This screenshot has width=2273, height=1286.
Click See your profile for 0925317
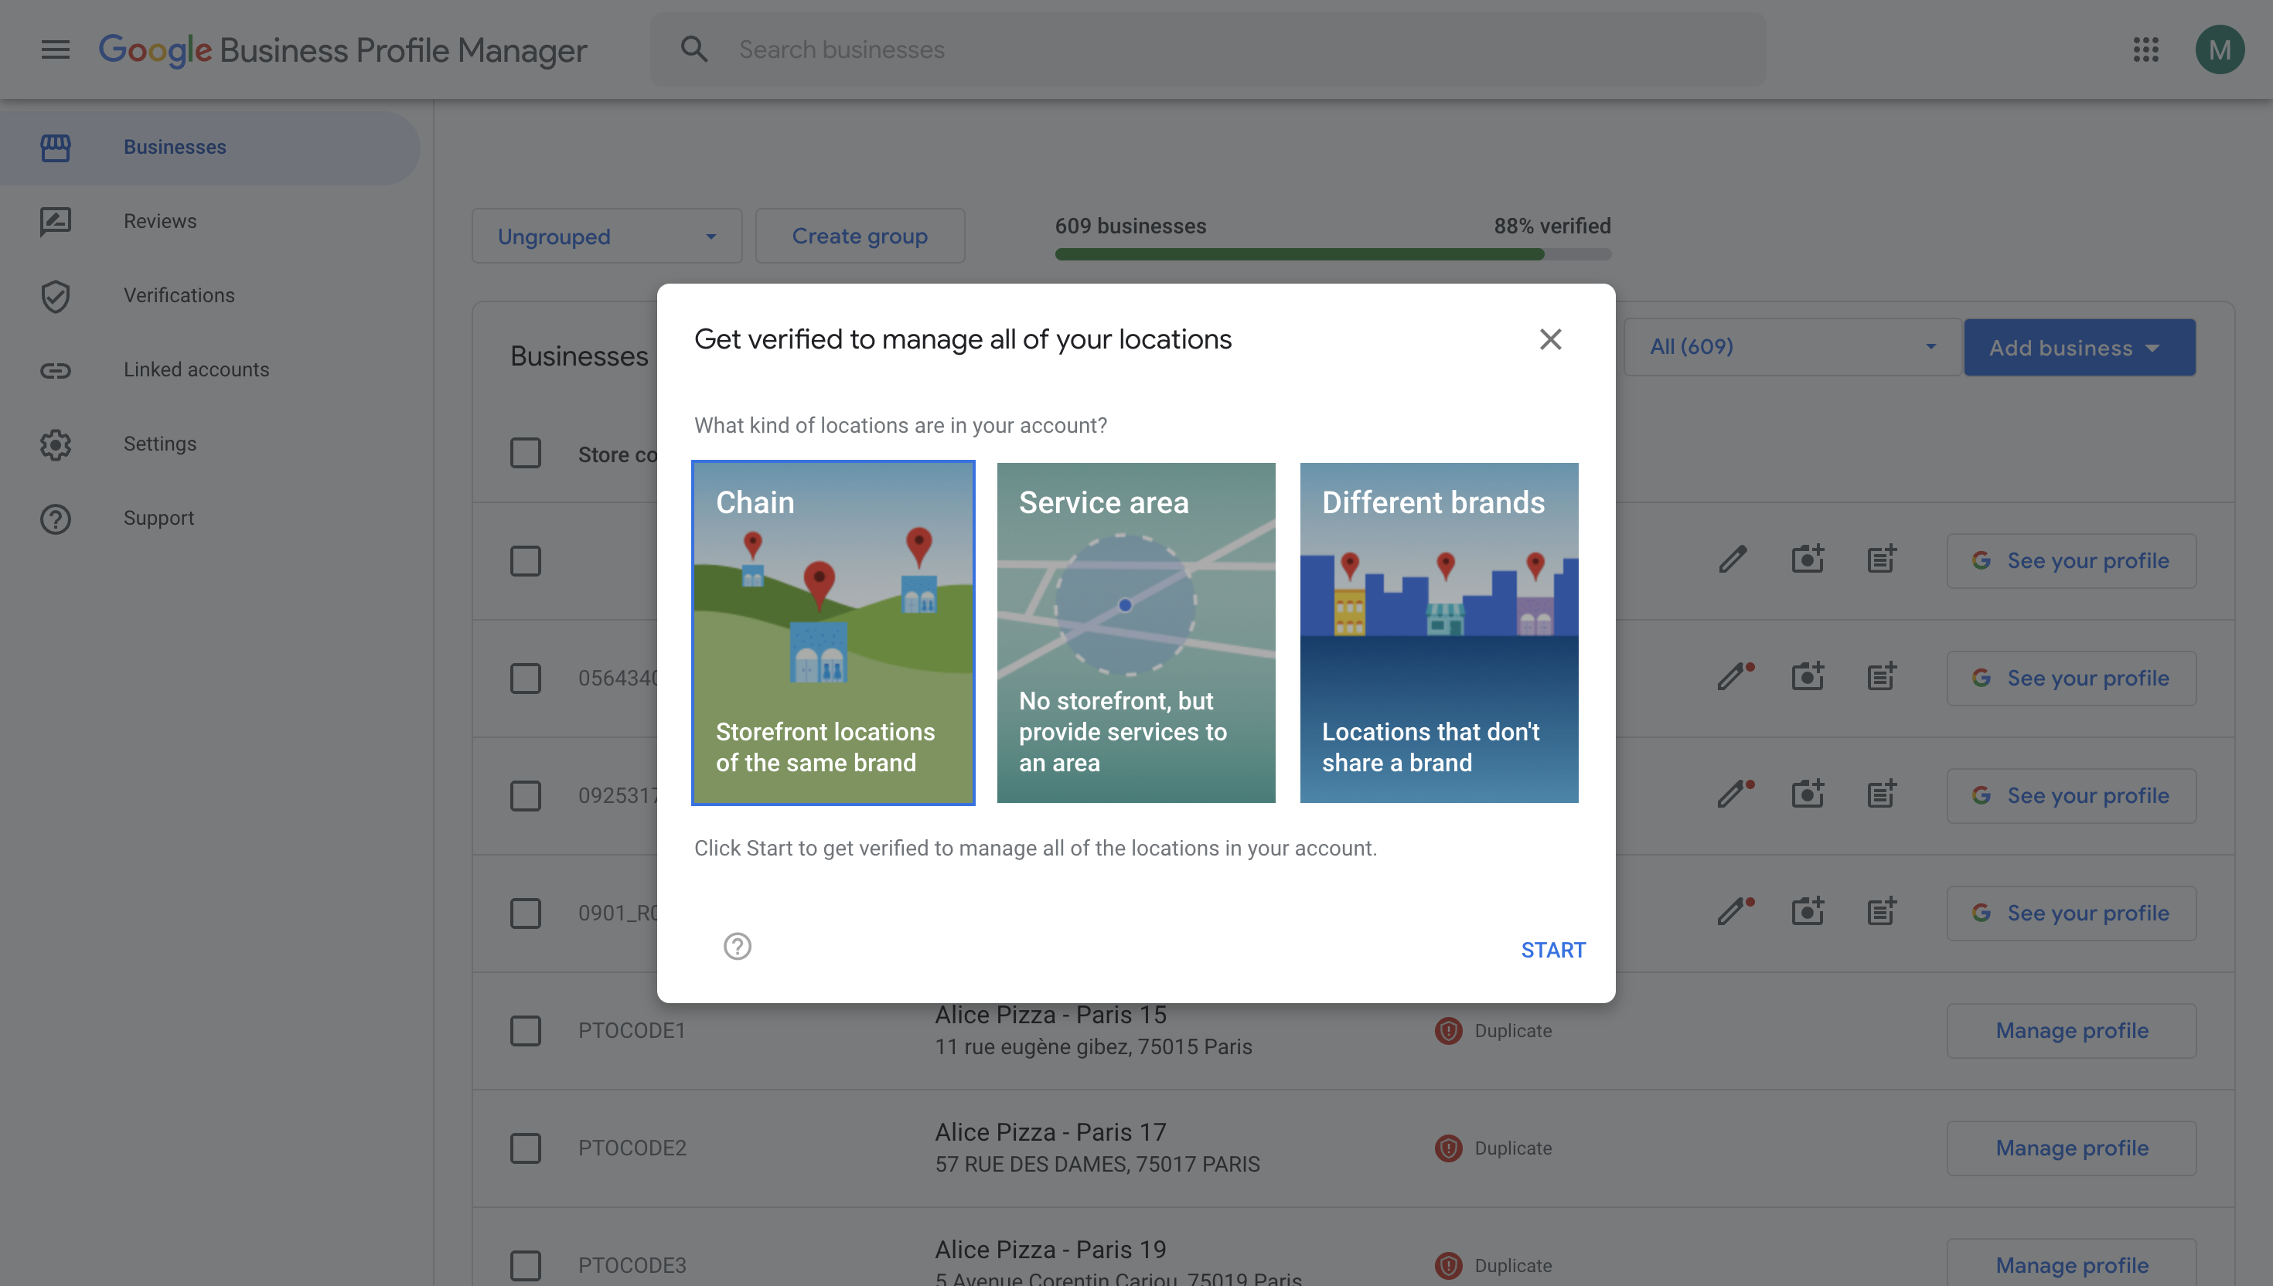click(x=2071, y=796)
